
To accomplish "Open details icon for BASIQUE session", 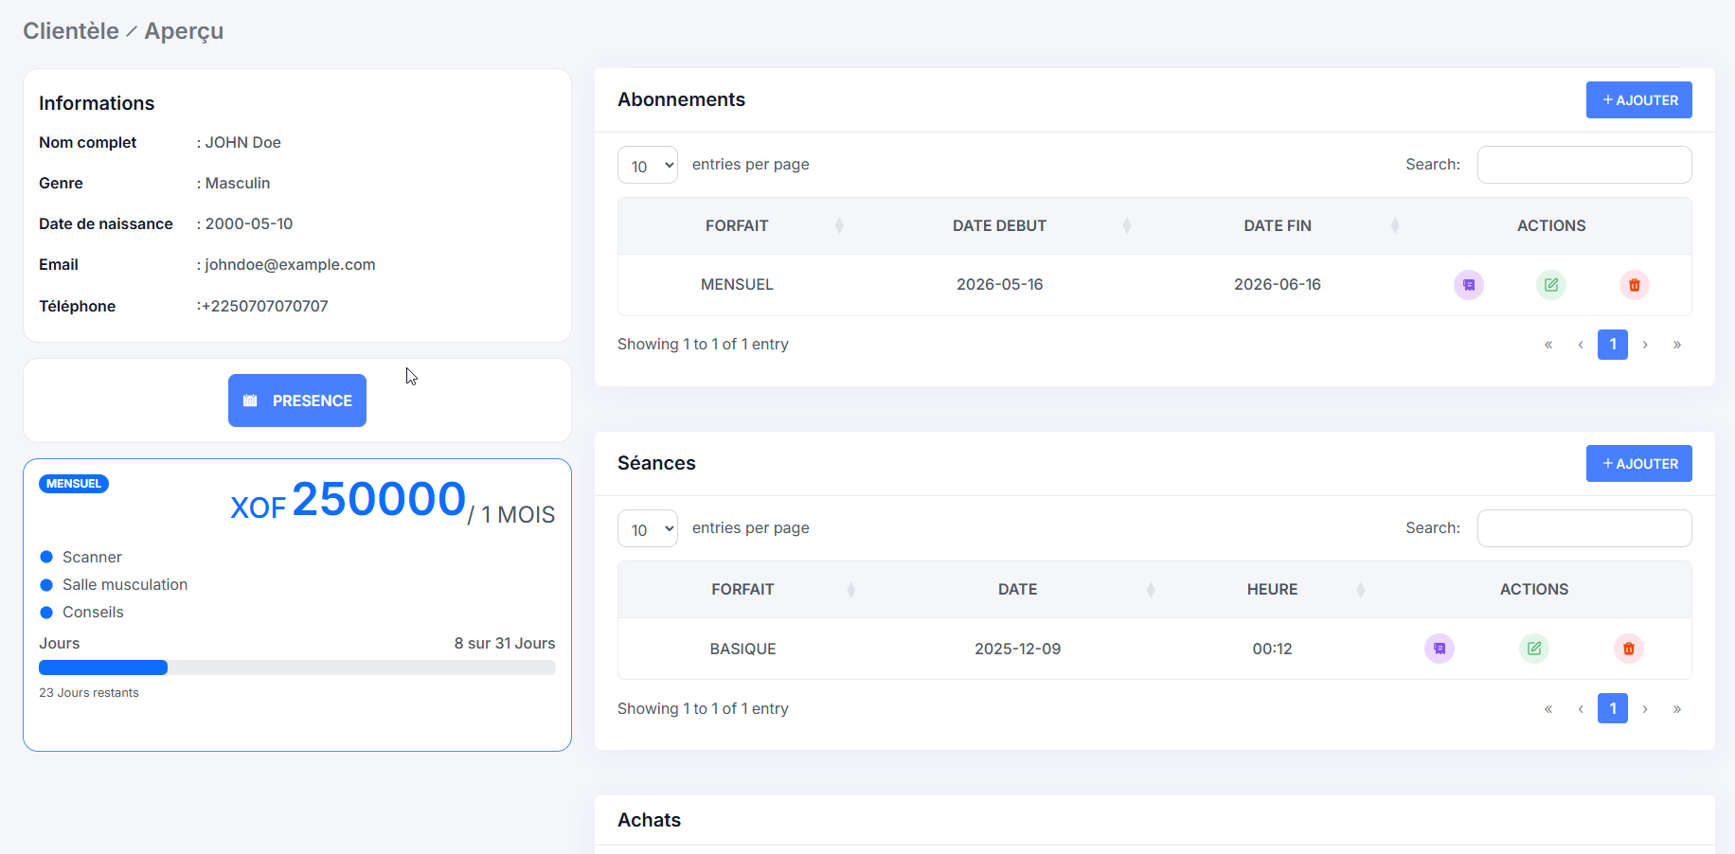I will coord(1439,649).
